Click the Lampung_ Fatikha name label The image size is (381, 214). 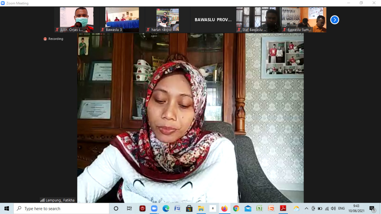coord(58,200)
